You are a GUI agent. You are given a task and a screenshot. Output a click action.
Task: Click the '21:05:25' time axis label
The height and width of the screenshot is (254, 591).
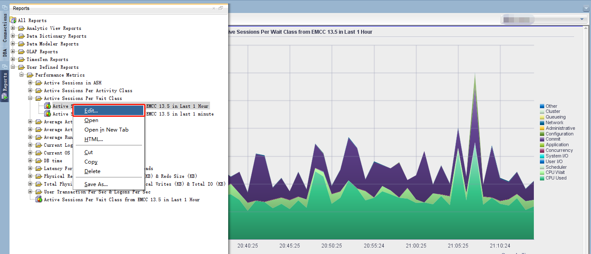coord(458,245)
